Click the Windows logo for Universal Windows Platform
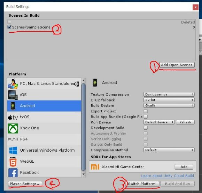 [13, 150]
